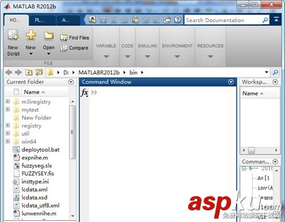Click the Open folder icon
Image resolution: width=285 pixels, height=222 pixels.
pos(48,35)
